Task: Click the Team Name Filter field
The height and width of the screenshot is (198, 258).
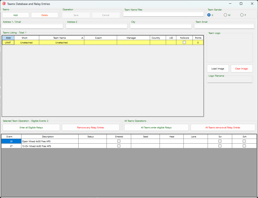Action: click(163, 14)
